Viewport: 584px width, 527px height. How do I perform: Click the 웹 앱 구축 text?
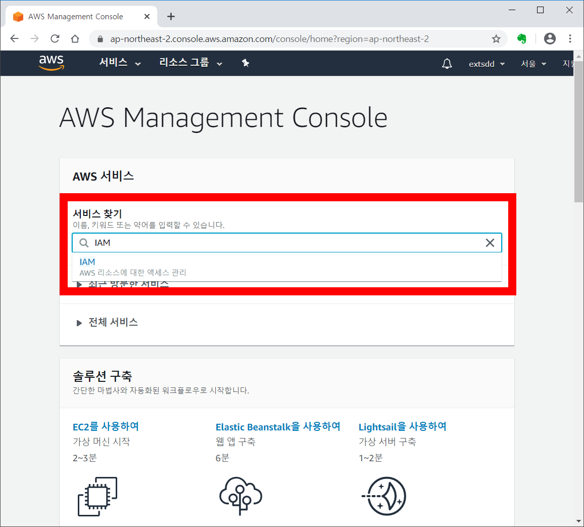pos(235,442)
